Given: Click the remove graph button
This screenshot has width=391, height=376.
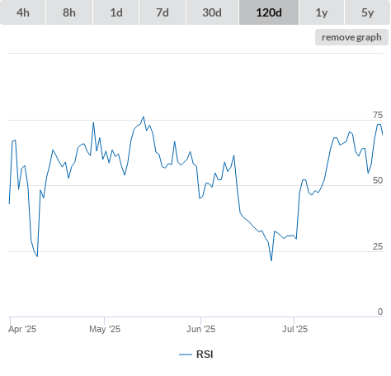Looking at the screenshot, I should (351, 37).
